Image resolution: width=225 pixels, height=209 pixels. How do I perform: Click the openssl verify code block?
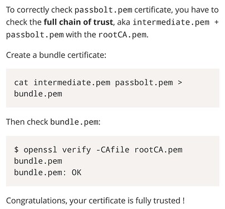(x=113, y=161)
